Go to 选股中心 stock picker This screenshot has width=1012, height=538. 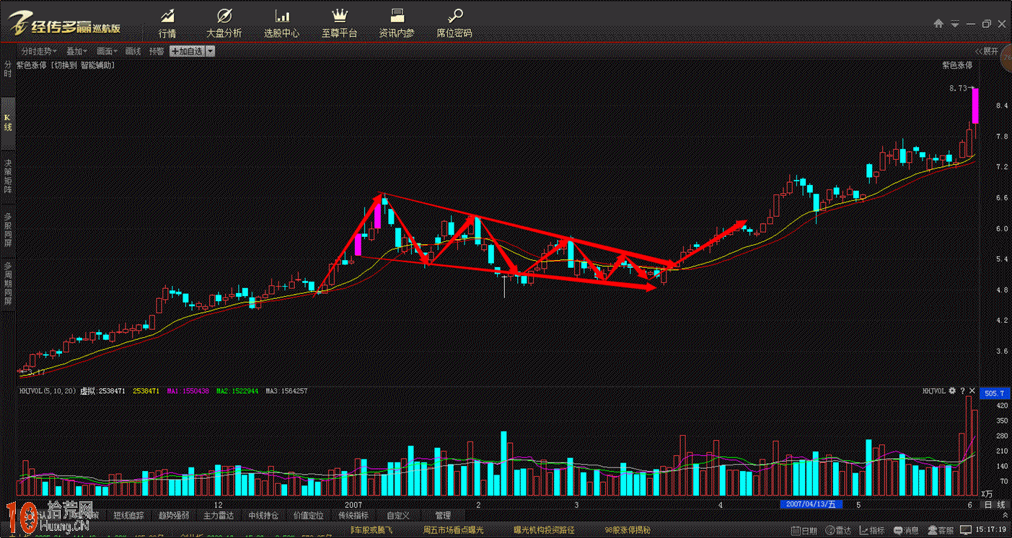point(281,23)
